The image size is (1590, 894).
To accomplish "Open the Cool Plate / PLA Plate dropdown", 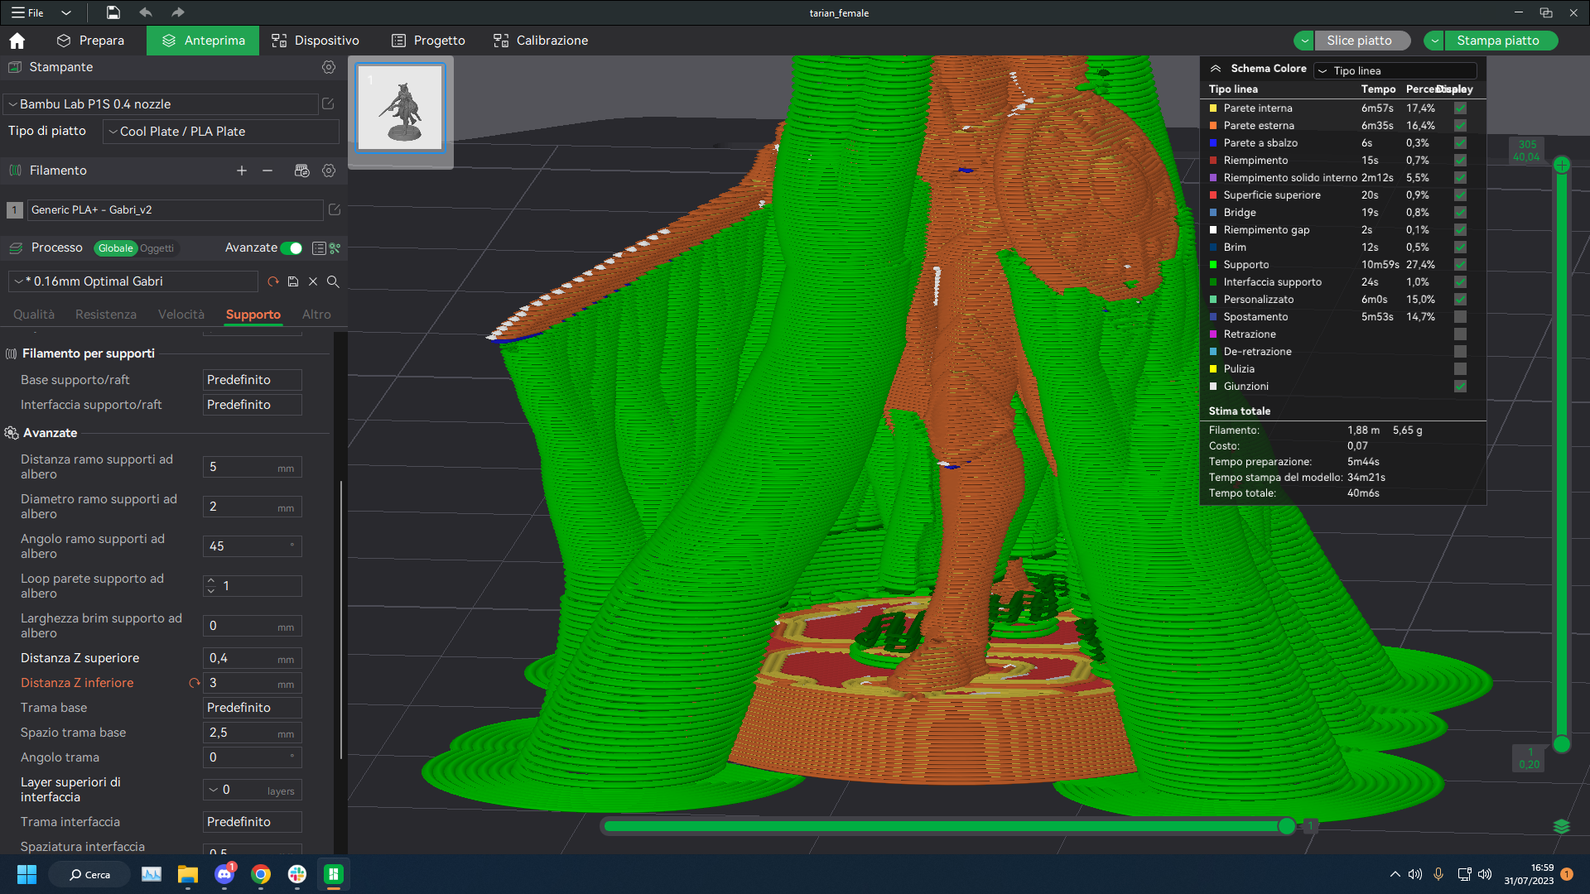I will pyautogui.click(x=219, y=131).
